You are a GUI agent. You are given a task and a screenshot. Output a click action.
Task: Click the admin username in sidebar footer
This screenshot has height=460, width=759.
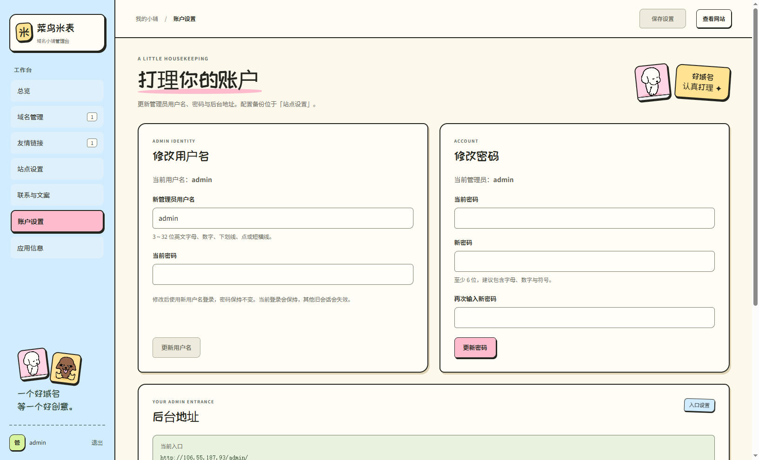tap(38, 443)
